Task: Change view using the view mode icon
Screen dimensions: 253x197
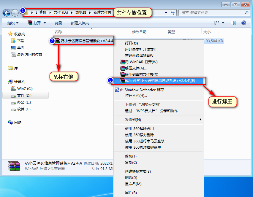Action: 217,23
